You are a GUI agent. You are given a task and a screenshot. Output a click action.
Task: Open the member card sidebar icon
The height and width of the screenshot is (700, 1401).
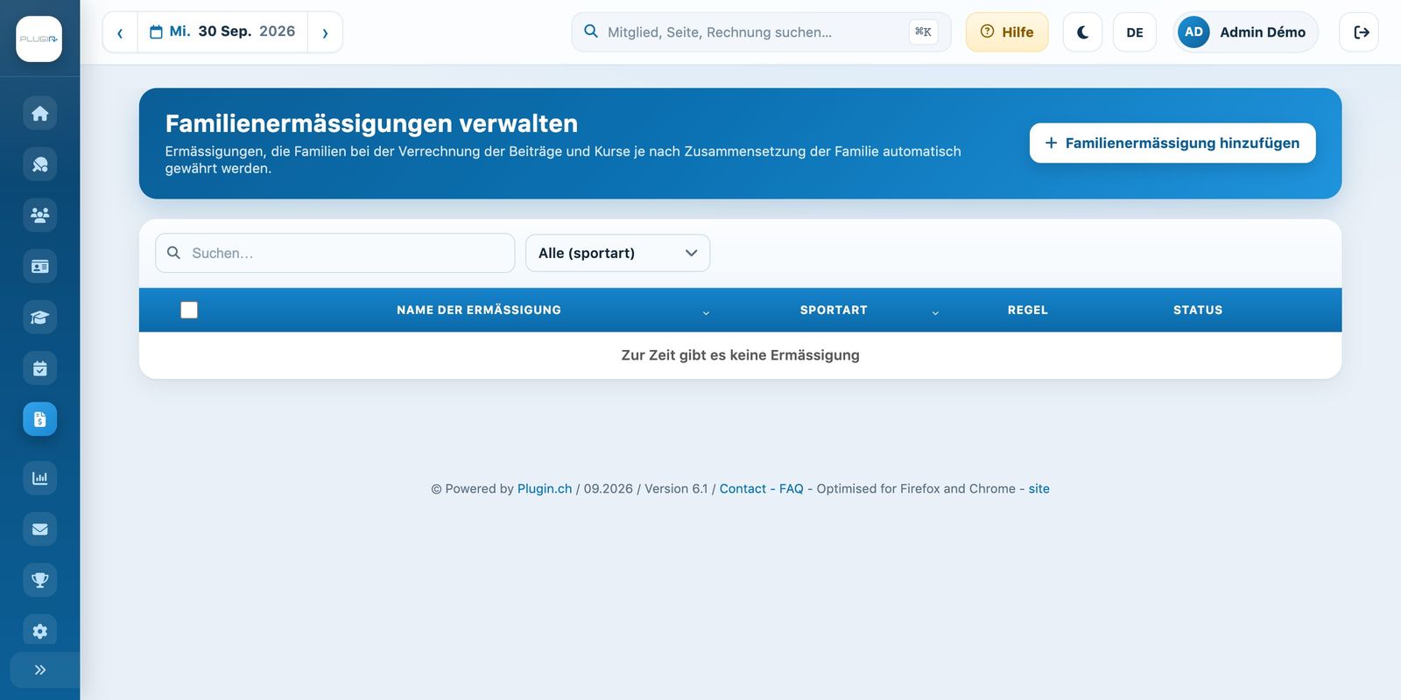(x=39, y=266)
